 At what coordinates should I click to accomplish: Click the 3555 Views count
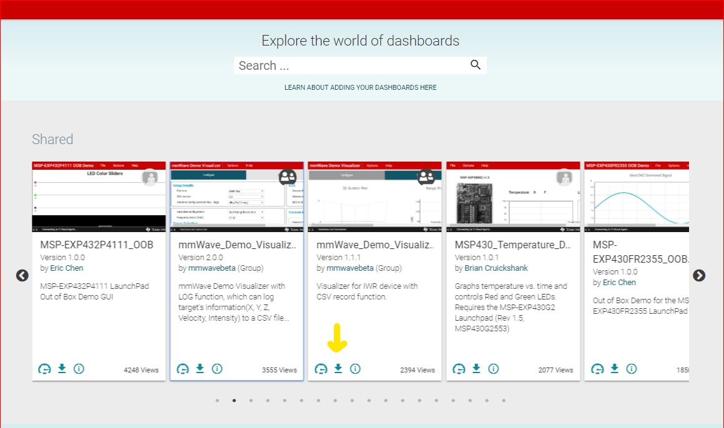tap(280, 370)
